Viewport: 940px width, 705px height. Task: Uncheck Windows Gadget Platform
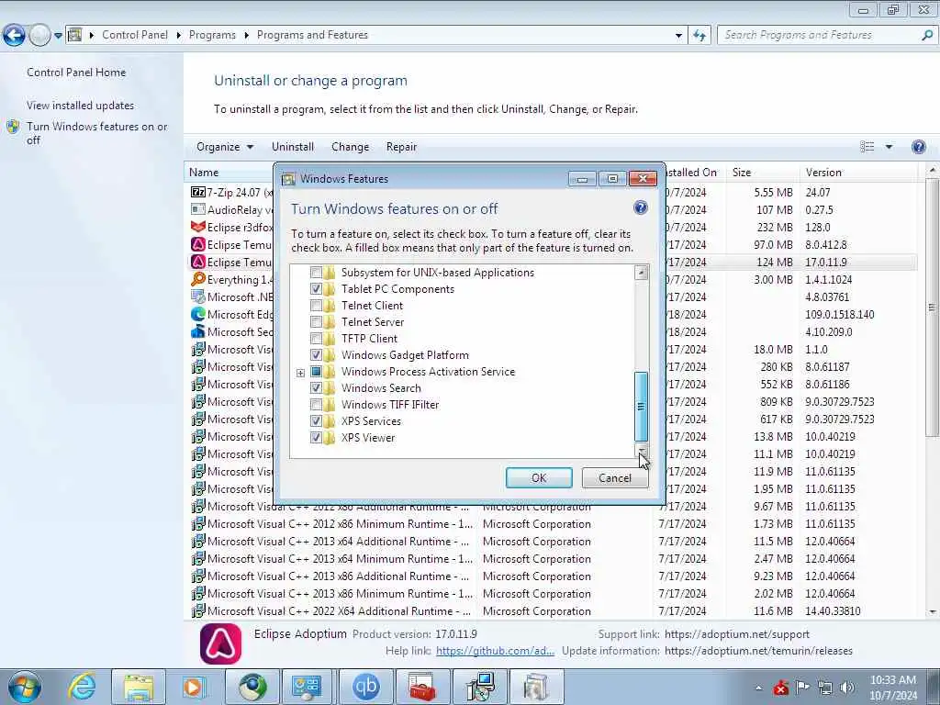click(x=316, y=355)
